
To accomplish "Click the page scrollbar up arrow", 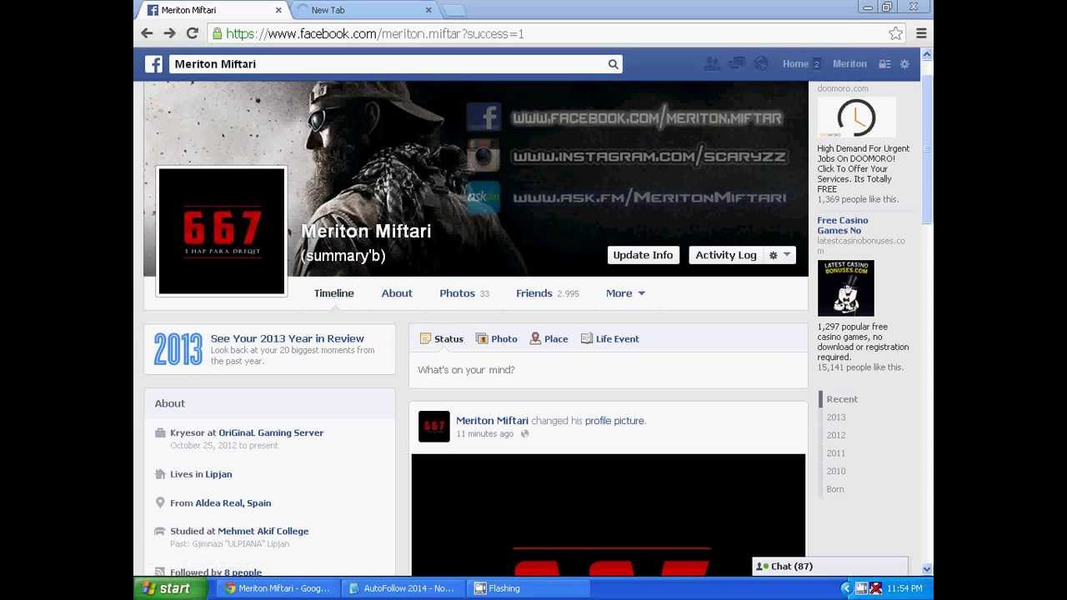I will click(x=926, y=54).
